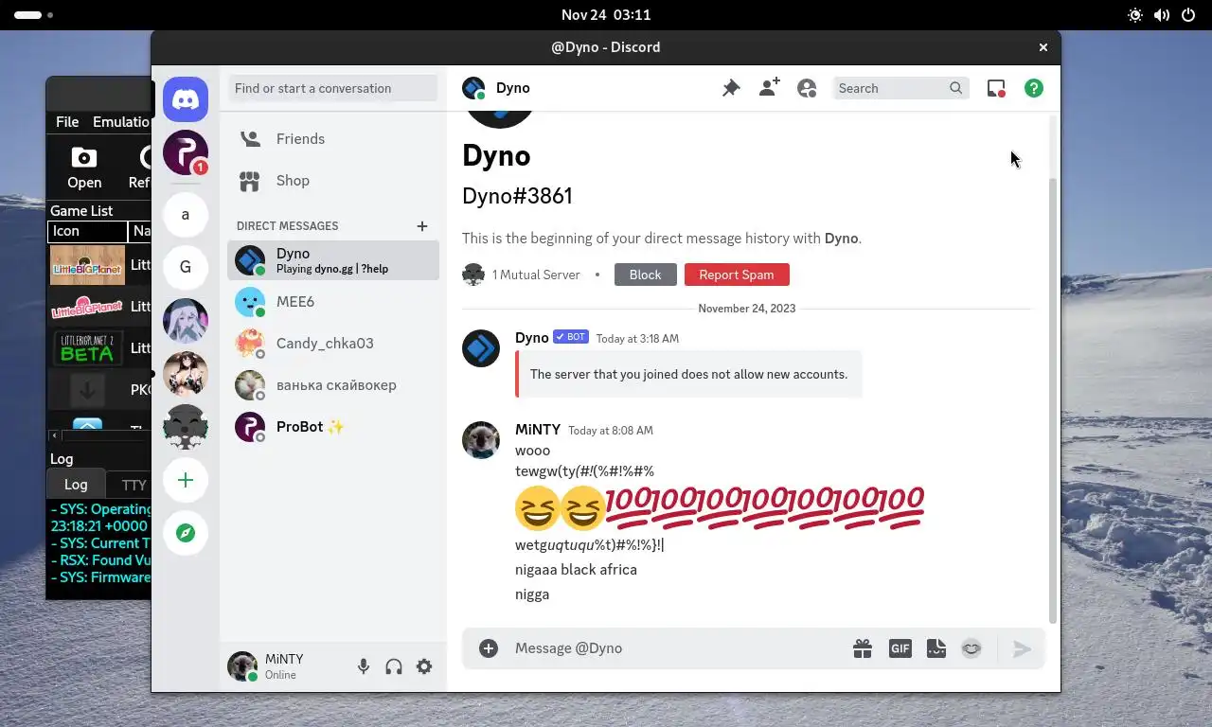The image size is (1212, 727).
Task: Open Explore Discoverable Servers compass icon
Action: tap(186, 533)
